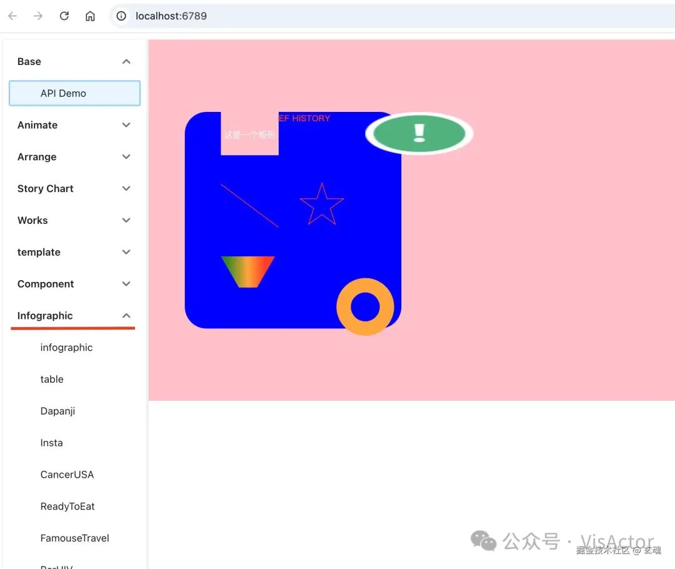This screenshot has height=569, width=675.
Task: Click the Component section label
Action: pyautogui.click(x=46, y=284)
